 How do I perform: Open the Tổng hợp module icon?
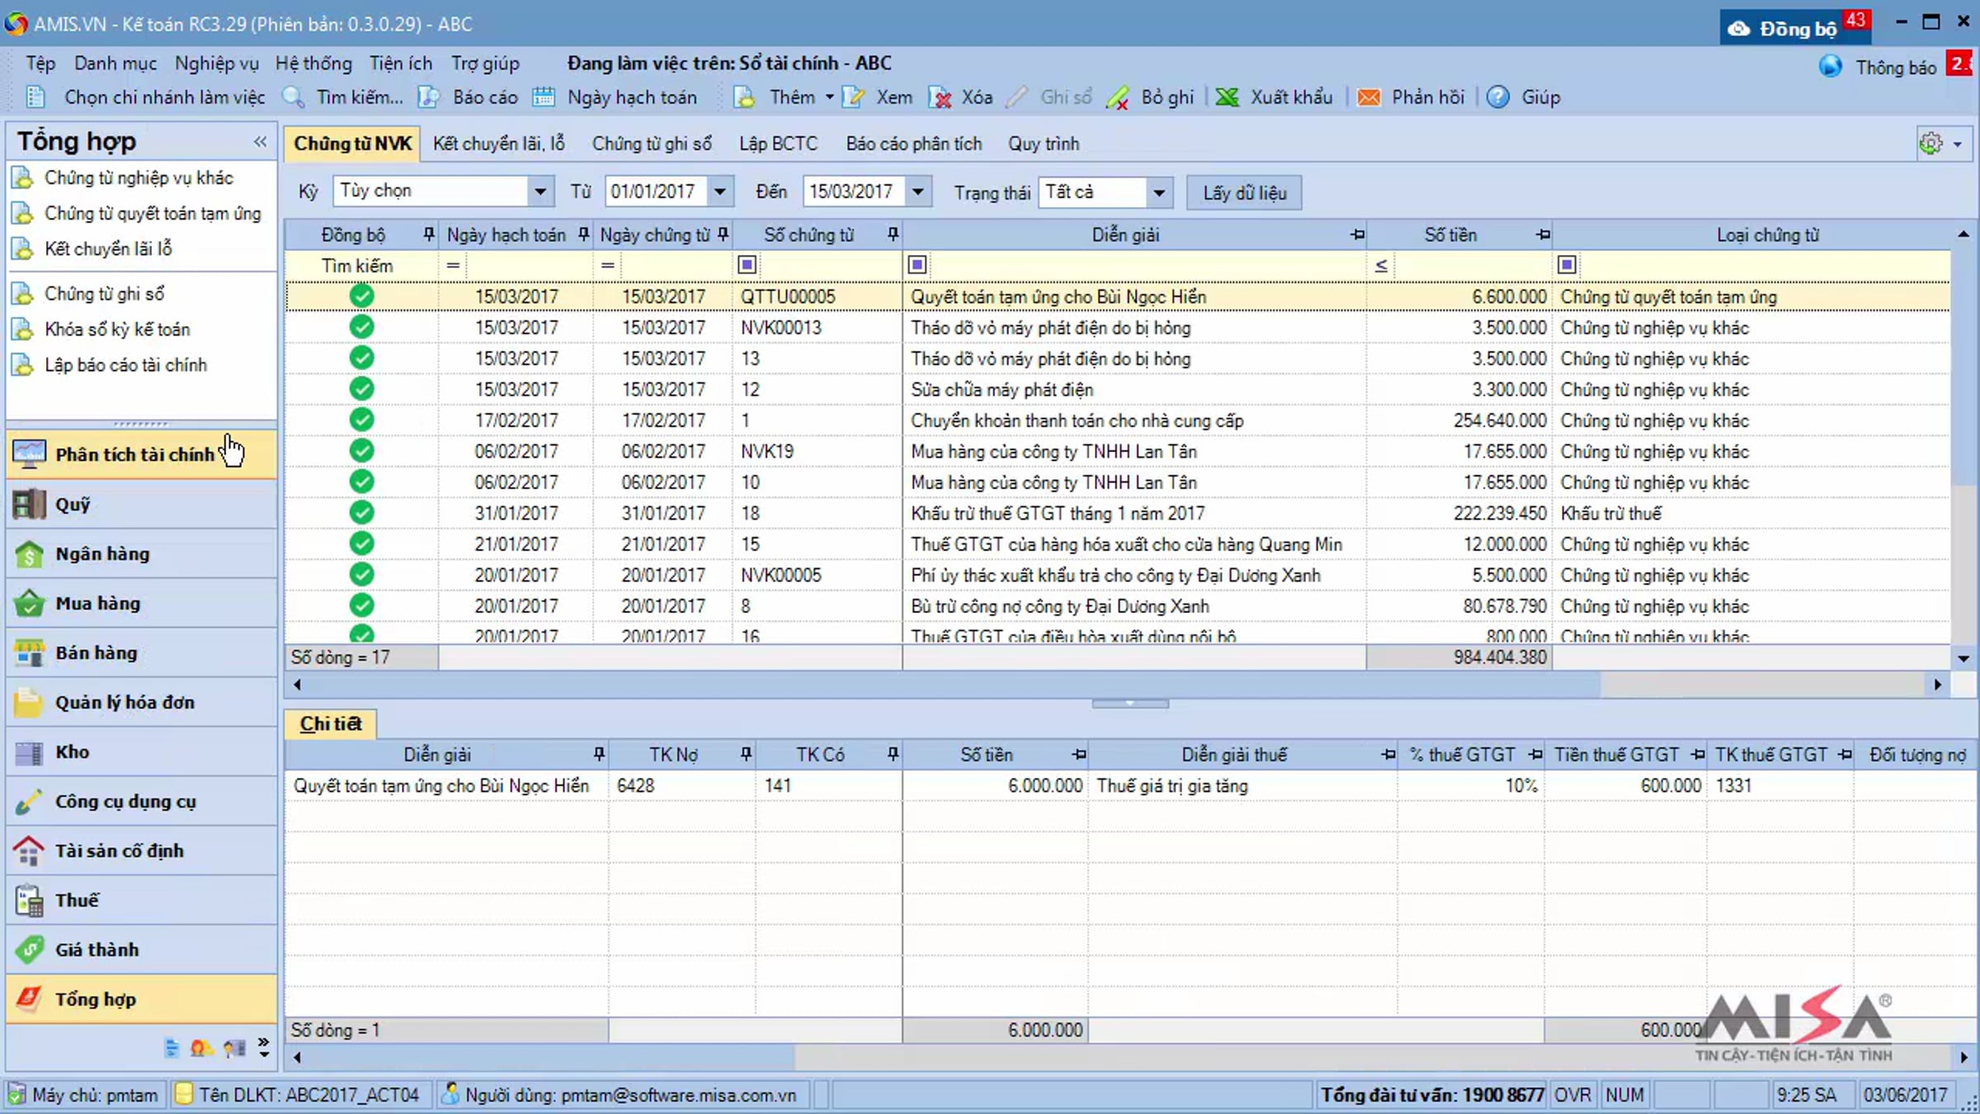tap(29, 999)
